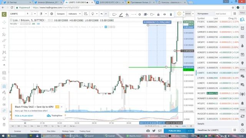Open the notifications bell in right sidebar
Screen dimensions: 246x138
coord(243,103)
